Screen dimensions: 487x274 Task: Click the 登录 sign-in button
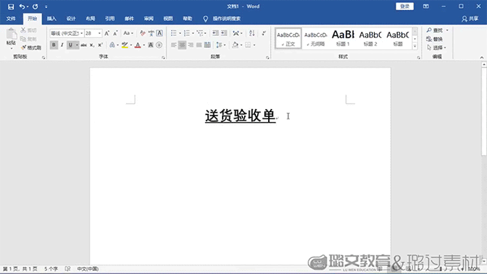point(404,7)
